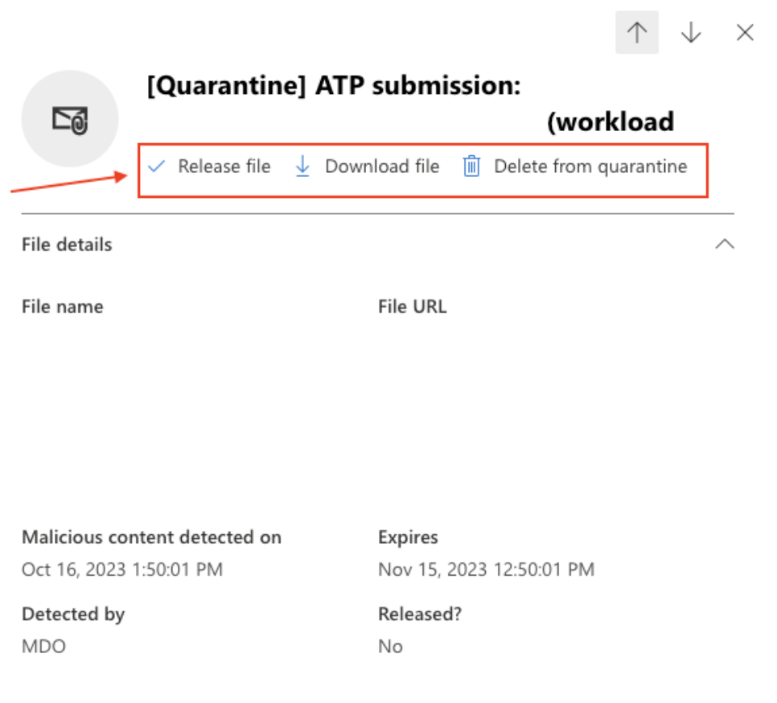Navigate to the next quarantined item
Viewport: 777px width, 703px height.
click(691, 32)
